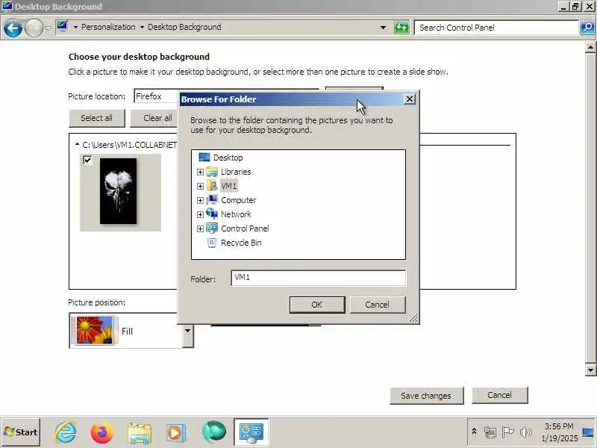Image resolution: width=597 pixels, height=448 pixels.
Task: Expand the Control Panel tree node
Action: (x=200, y=228)
